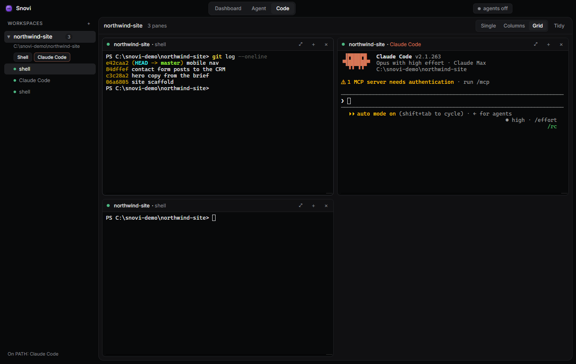
Task: Switch layout to Columns
Action: 514,26
